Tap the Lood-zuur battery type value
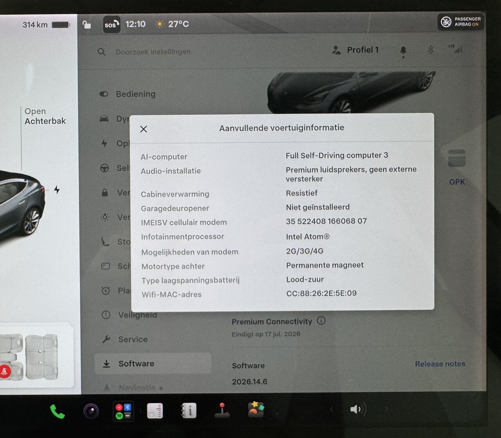501x438 pixels. [x=305, y=279]
